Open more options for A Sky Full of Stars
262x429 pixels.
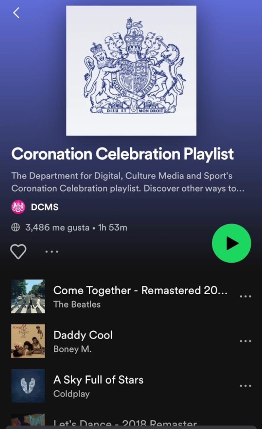(x=245, y=386)
